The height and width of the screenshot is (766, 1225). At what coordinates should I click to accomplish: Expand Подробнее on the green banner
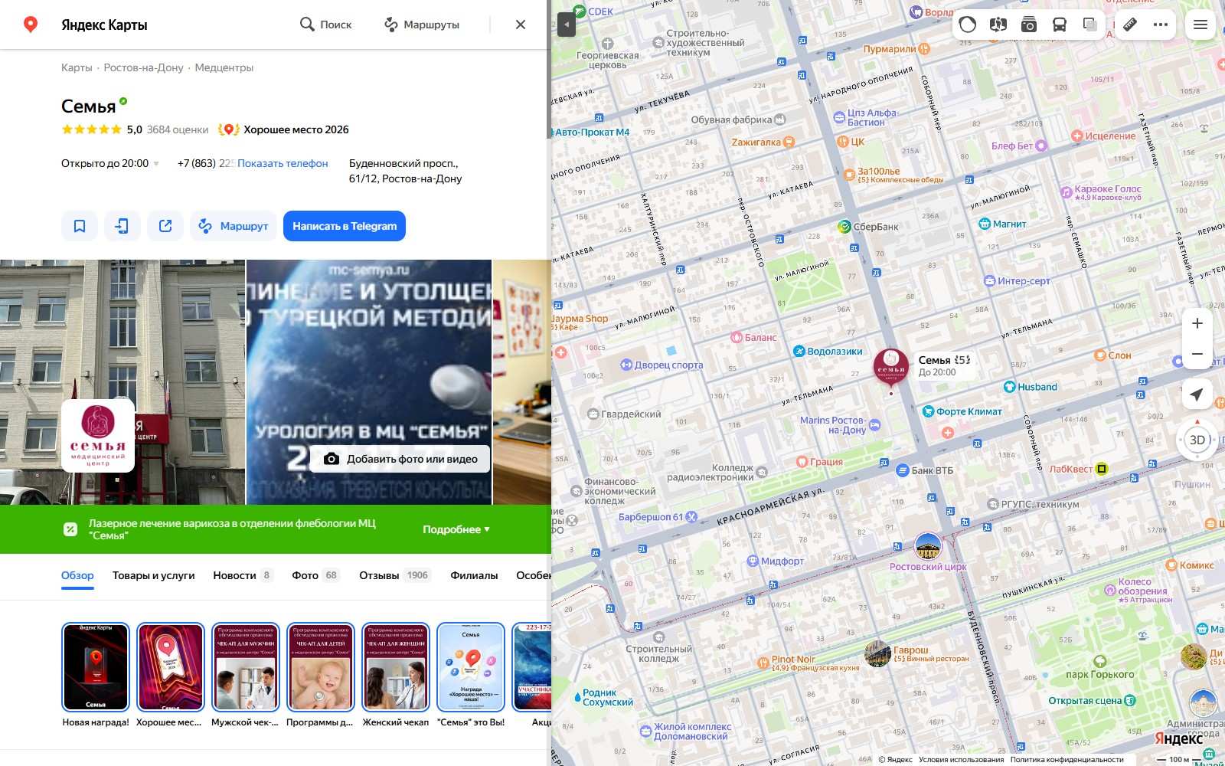pyautogui.click(x=456, y=529)
